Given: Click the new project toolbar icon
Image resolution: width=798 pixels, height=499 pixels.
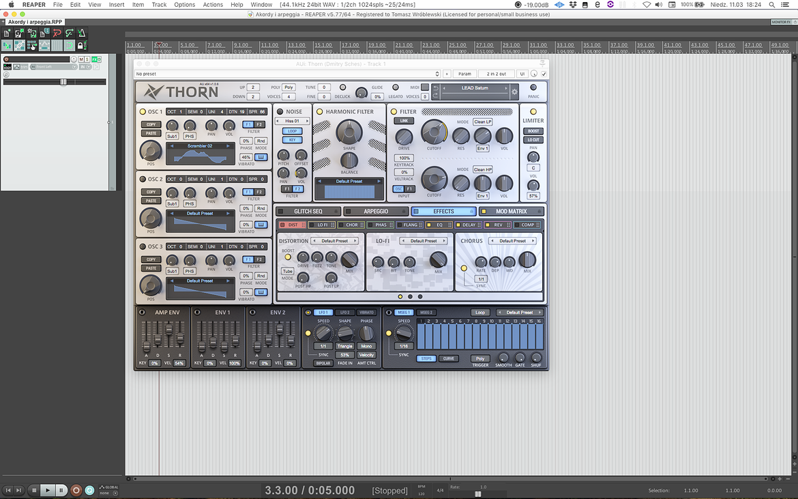Looking at the screenshot, I should [7, 33].
